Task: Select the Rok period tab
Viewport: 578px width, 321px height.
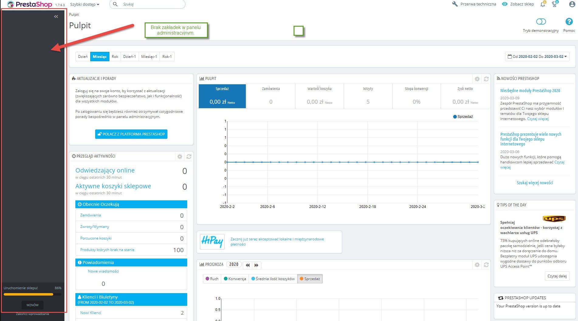Action: click(x=115, y=57)
